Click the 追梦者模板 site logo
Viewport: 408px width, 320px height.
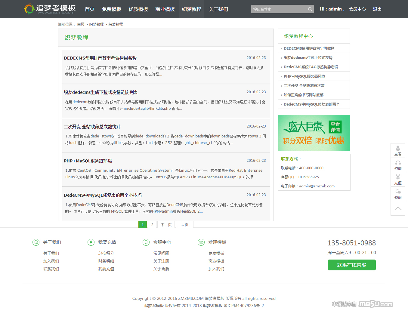coord(50,9)
